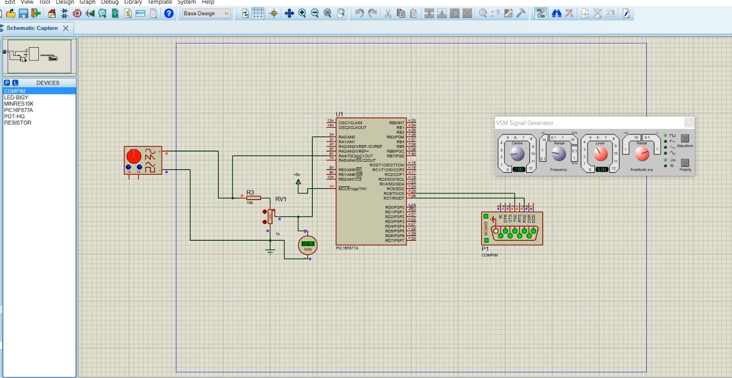The width and height of the screenshot is (732, 378).
Task: Open the Library menu
Action: [133, 2]
